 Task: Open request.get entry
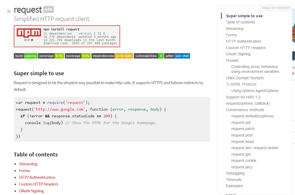tap(241, 154)
